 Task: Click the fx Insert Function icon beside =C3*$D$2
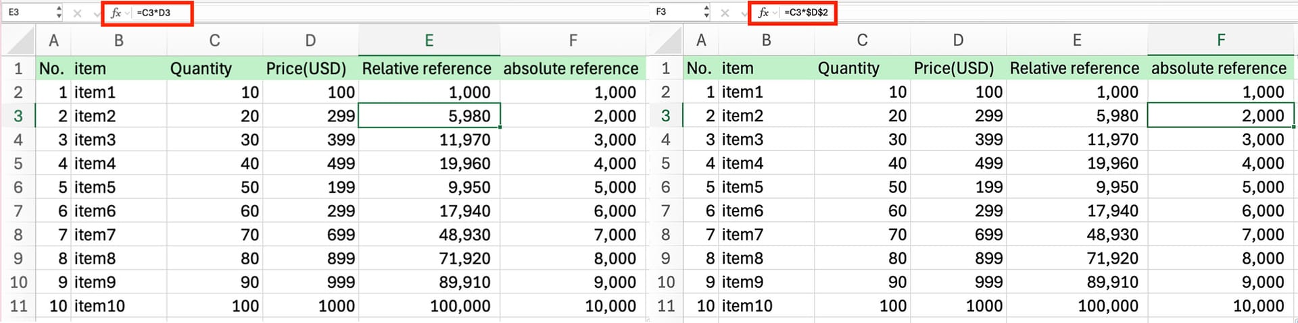(x=763, y=13)
